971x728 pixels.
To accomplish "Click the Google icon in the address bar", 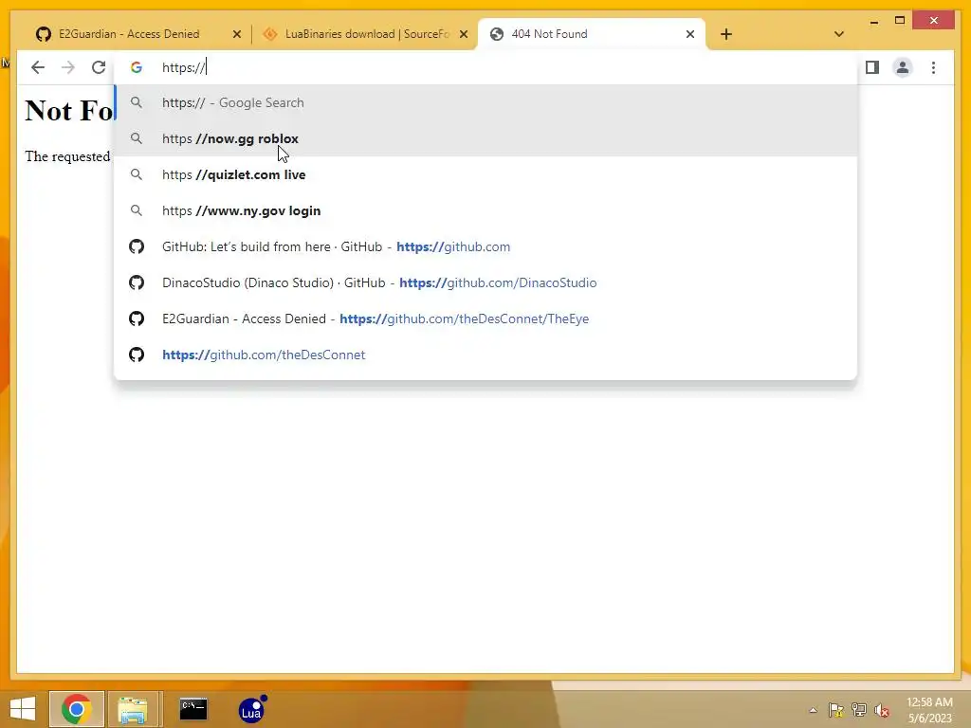I will [137, 67].
